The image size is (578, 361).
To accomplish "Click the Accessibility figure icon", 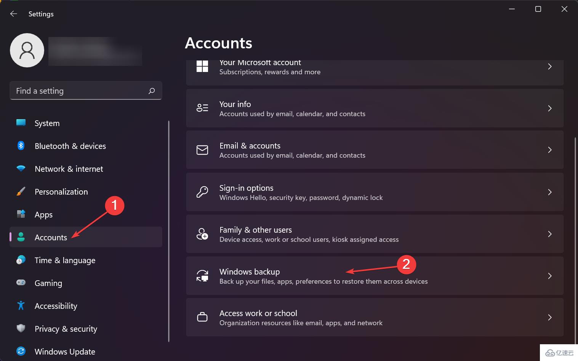I will pyautogui.click(x=21, y=305).
